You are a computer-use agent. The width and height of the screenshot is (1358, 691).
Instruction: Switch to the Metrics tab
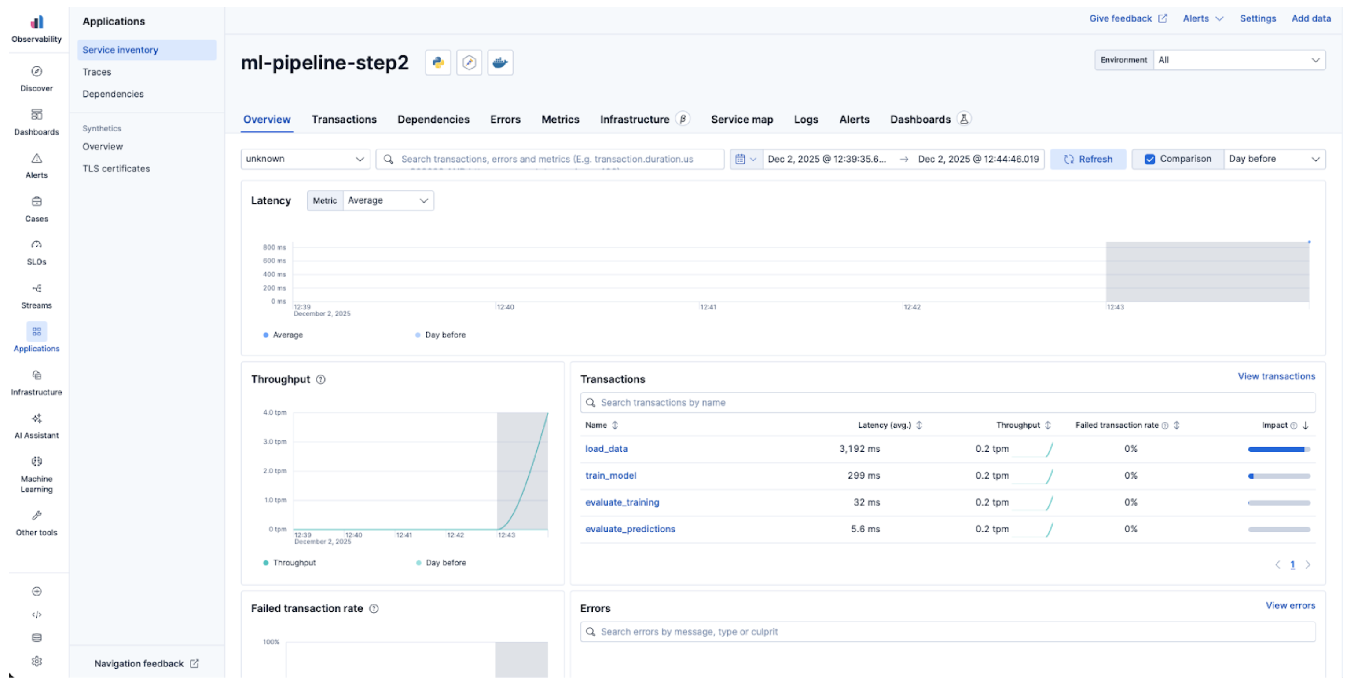click(560, 120)
